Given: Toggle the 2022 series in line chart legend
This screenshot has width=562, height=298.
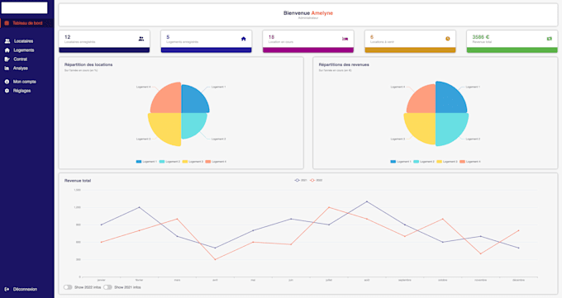Looking at the screenshot, I should click(316, 180).
